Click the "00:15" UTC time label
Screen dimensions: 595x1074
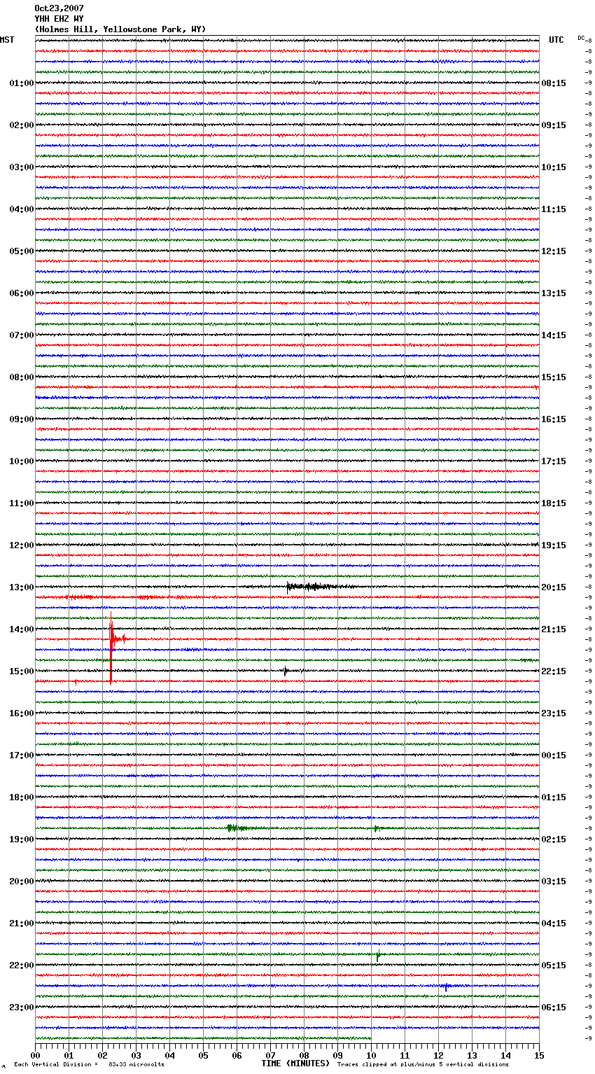[x=554, y=755]
